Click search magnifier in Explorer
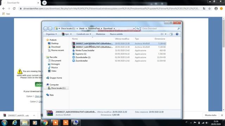 pyautogui.click(x=179, y=29)
